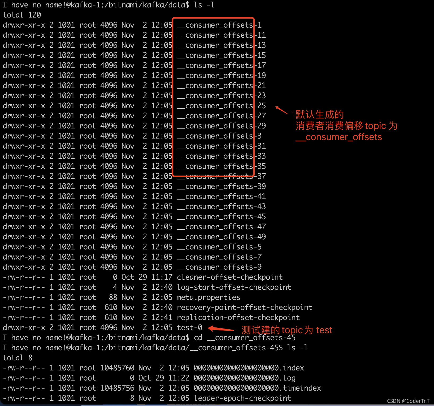Click the __consumer_offsets-25 directory name
The image size is (434, 406).
pos(221,106)
